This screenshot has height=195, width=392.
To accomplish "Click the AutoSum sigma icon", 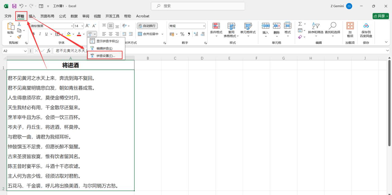I will pyautogui.click(x=300, y=24).
